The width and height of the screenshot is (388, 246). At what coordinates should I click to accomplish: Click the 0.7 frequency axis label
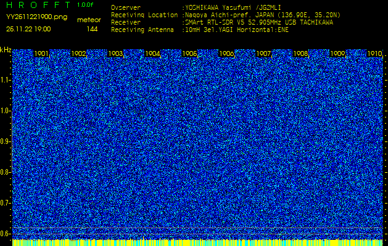pos(5,203)
